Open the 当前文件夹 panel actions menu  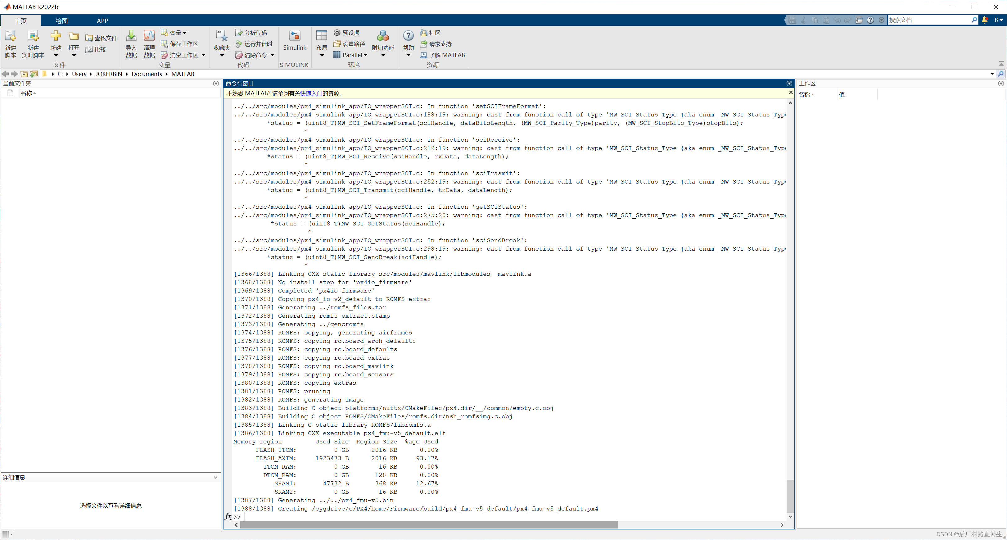tap(216, 83)
